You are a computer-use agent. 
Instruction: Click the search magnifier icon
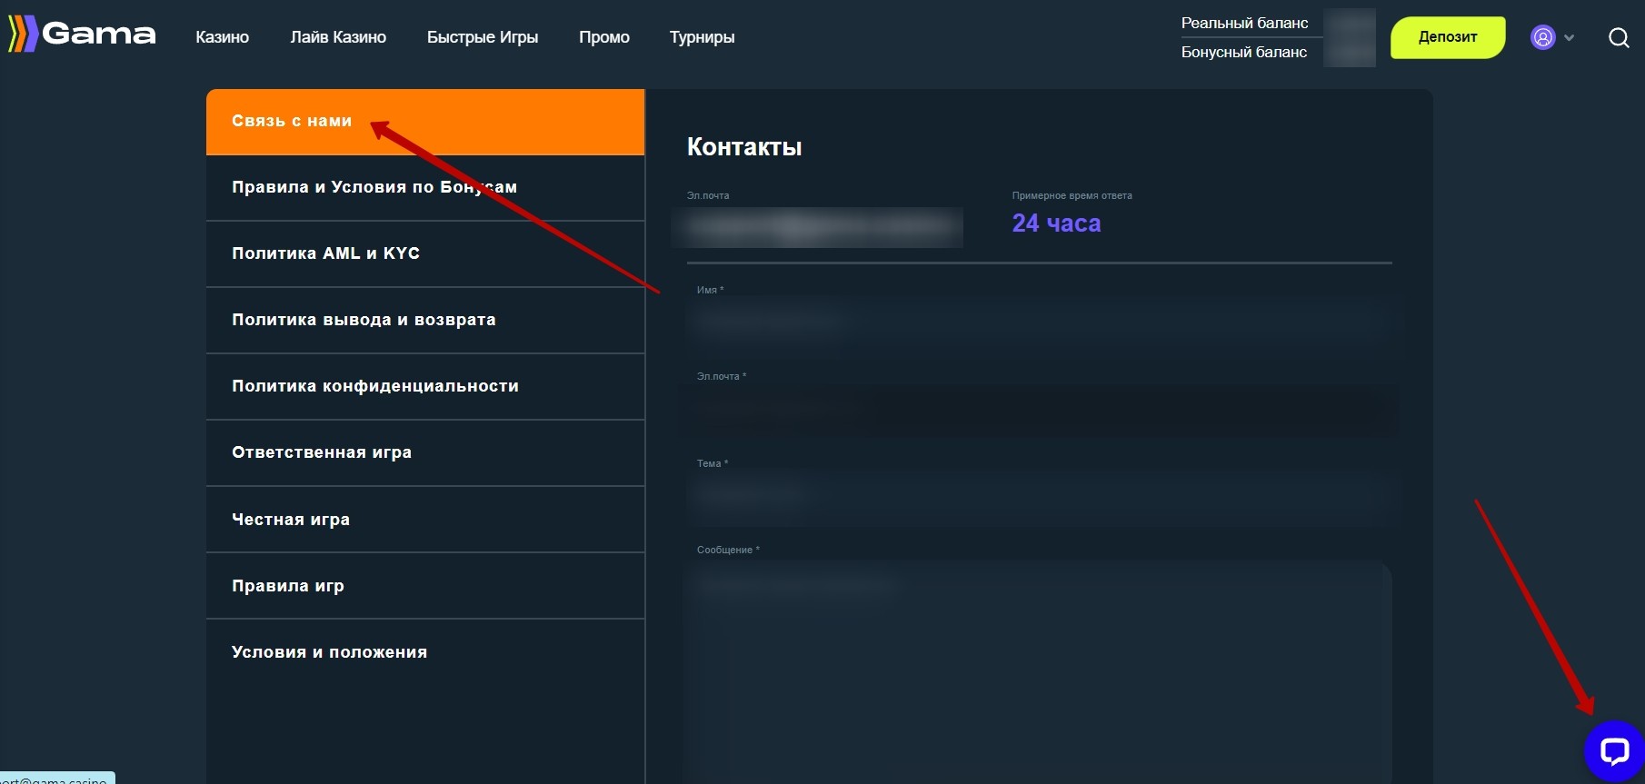tap(1618, 37)
